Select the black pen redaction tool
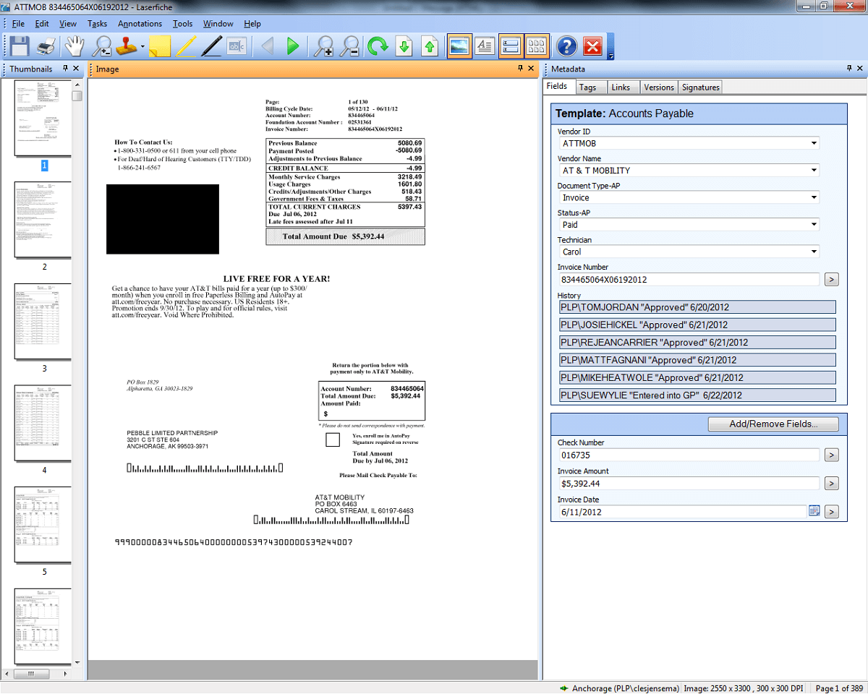Screen dimensions: 868x694 (x=211, y=46)
